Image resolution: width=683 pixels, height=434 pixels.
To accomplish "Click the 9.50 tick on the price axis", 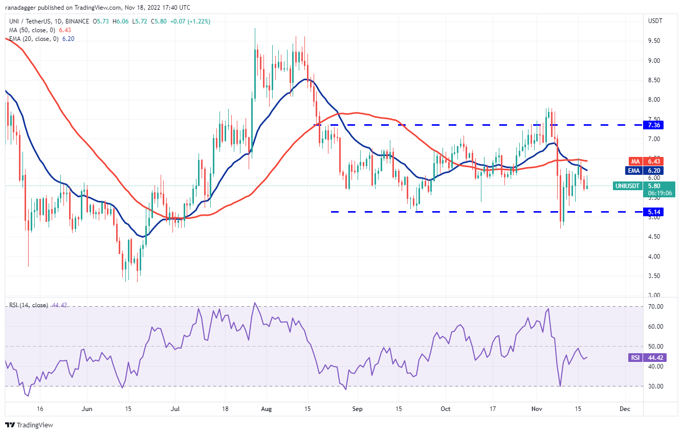I will click(655, 41).
